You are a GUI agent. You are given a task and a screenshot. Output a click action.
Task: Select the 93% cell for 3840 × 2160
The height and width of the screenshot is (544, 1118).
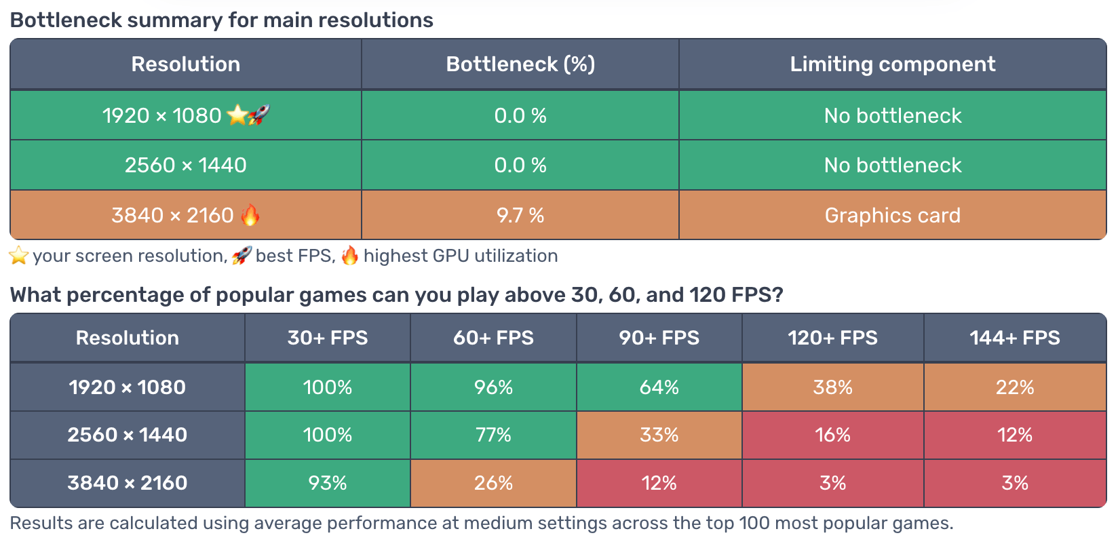(x=328, y=483)
